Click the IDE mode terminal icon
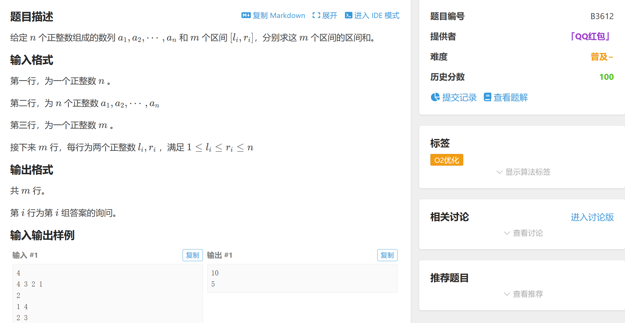Viewport: 625px width, 323px height. (x=348, y=15)
